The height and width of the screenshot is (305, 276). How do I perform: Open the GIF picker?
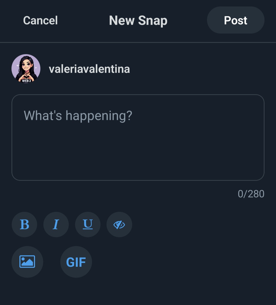[x=76, y=262]
